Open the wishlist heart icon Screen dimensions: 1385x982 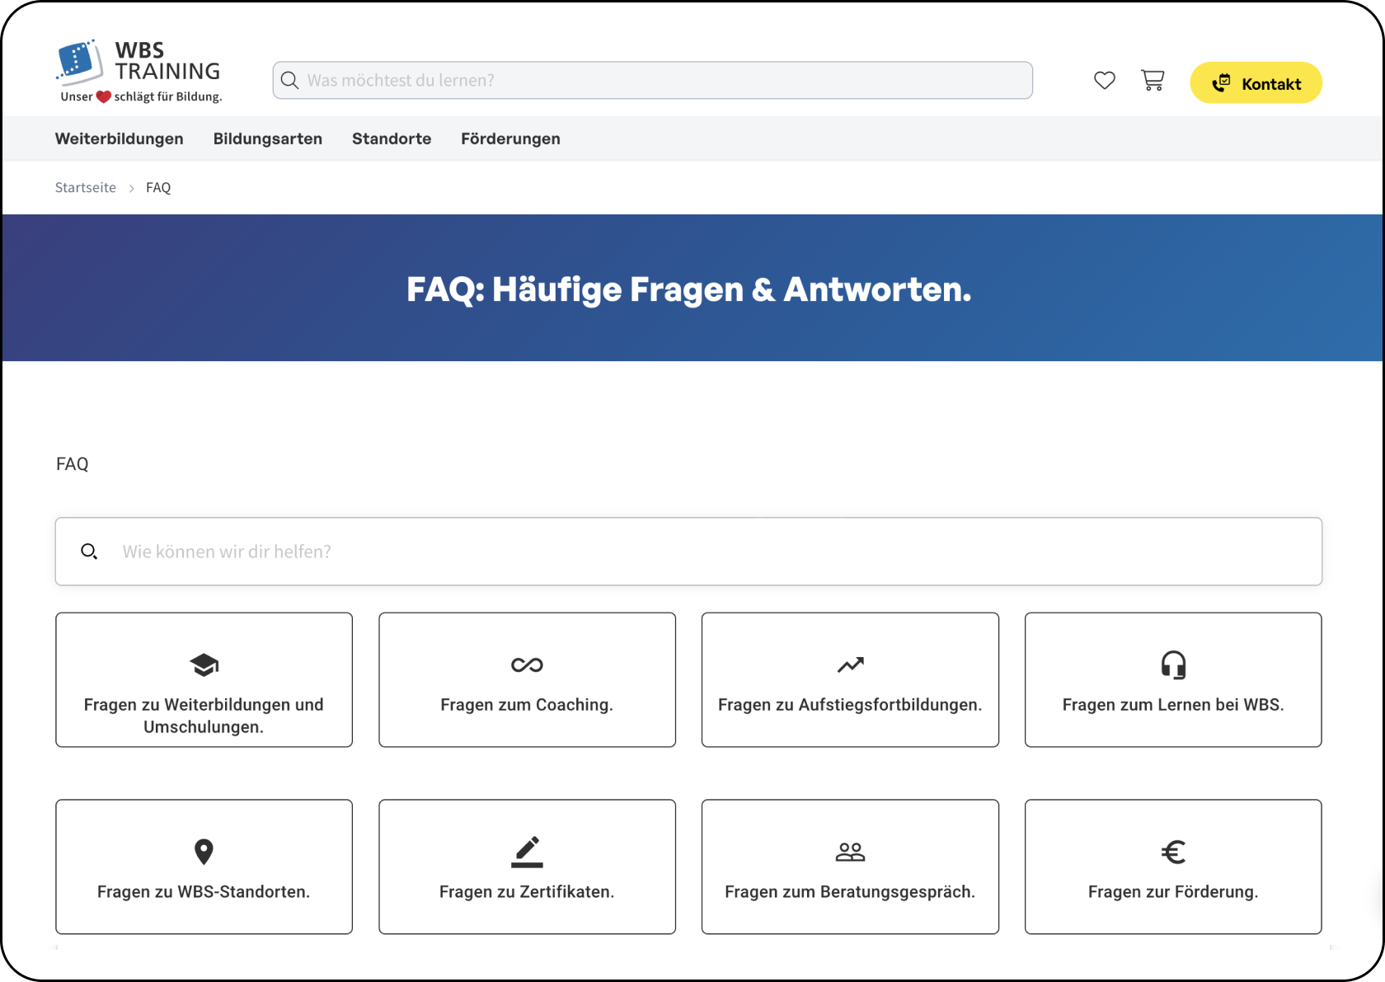pos(1104,81)
